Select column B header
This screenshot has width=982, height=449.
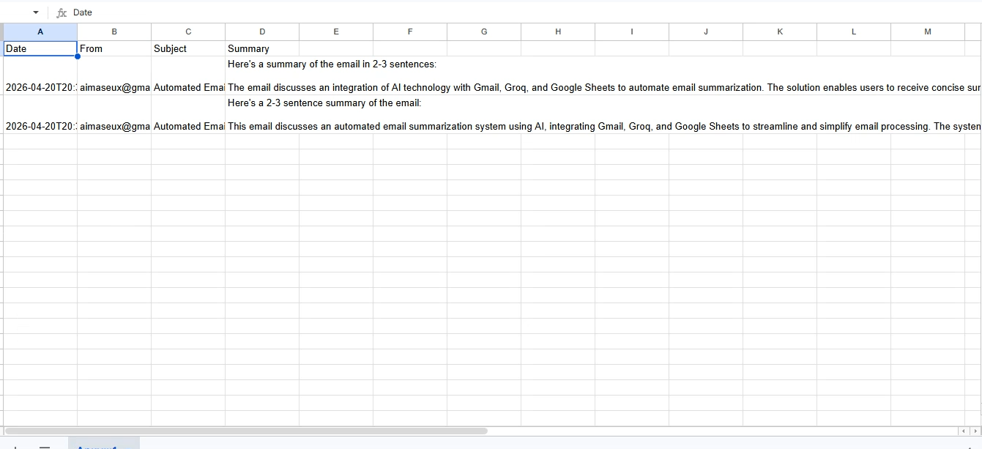click(x=114, y=31)
